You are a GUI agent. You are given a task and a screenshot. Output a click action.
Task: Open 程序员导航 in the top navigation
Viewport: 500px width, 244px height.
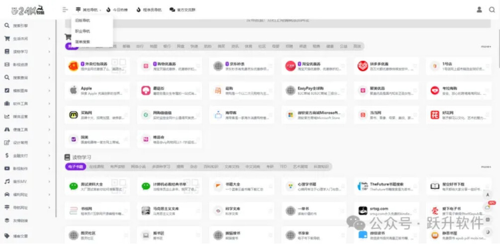(x=149, y=10)
